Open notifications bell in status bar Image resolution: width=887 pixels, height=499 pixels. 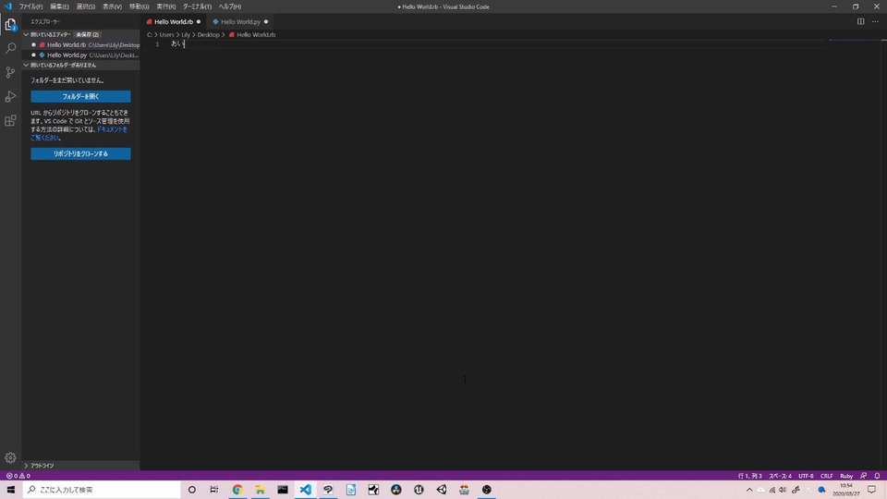(x=877, y=476)
